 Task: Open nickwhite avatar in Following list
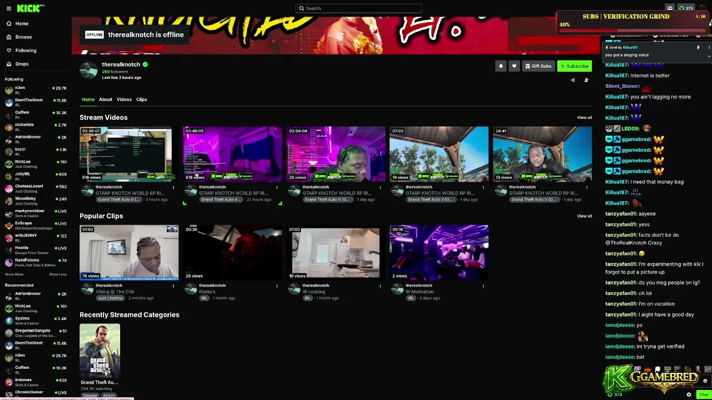pyautogui.click(x=9, y=126)
